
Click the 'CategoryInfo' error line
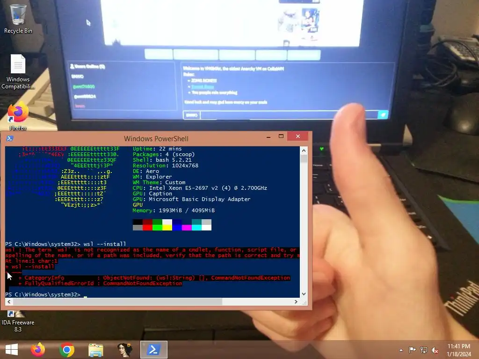point(154,278)
